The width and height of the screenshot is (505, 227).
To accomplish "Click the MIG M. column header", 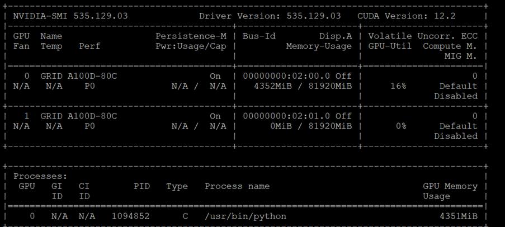I will [461, 56].
